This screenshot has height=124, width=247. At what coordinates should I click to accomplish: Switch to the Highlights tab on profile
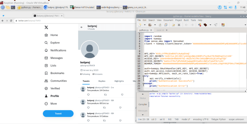(x=119, y=81)
